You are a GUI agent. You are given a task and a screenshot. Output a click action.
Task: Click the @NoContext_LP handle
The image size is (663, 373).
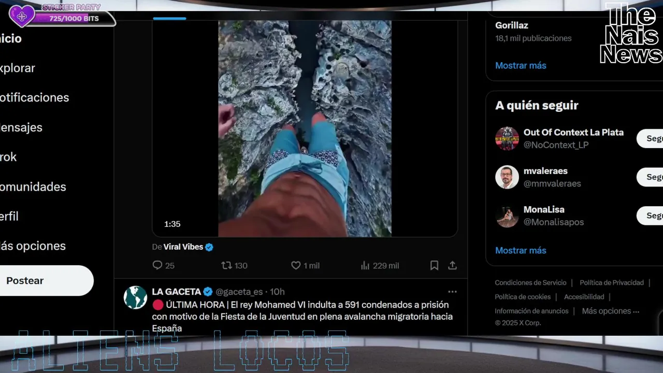[556, 145]
